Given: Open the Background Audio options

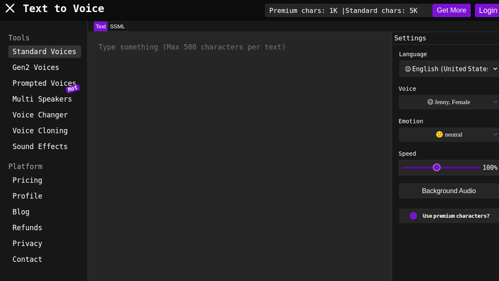Looking at the screenshot, I should click(x=449, y=191).
